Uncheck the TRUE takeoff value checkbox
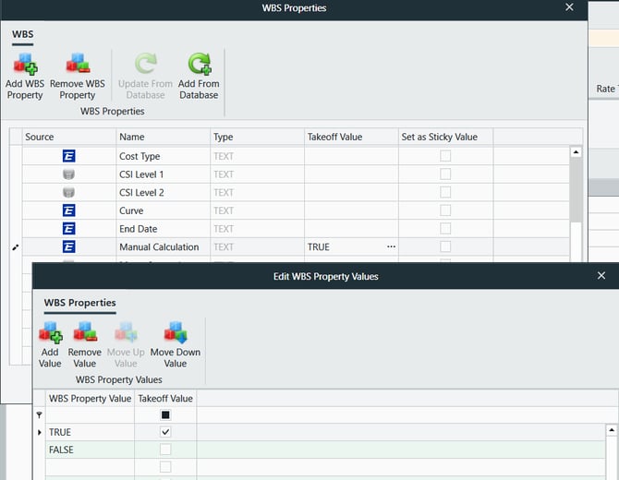This screenshot has width=619, height=480. coord(165,432)
